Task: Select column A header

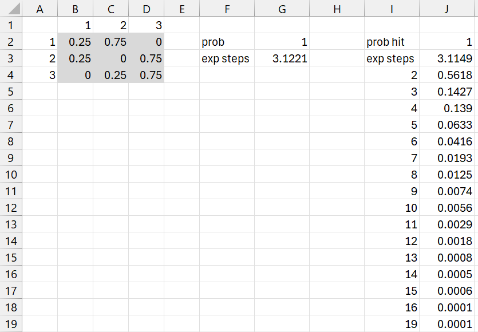Action: [39, 8]
